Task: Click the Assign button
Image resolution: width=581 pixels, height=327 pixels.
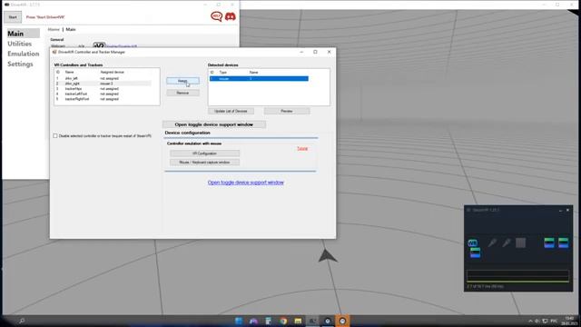Action: click(182, 81)
